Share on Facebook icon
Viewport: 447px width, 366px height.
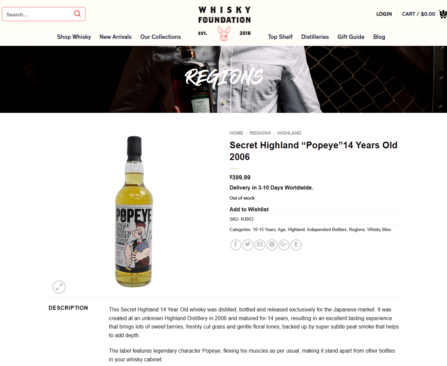point(236,245)
